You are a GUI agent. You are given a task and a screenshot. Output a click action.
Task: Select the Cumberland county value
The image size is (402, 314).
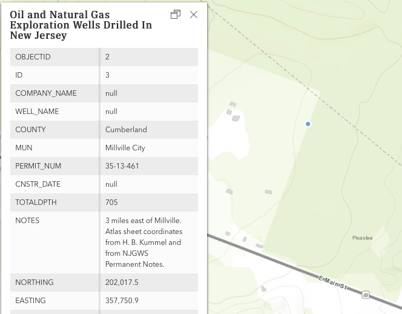coord(126,130)
